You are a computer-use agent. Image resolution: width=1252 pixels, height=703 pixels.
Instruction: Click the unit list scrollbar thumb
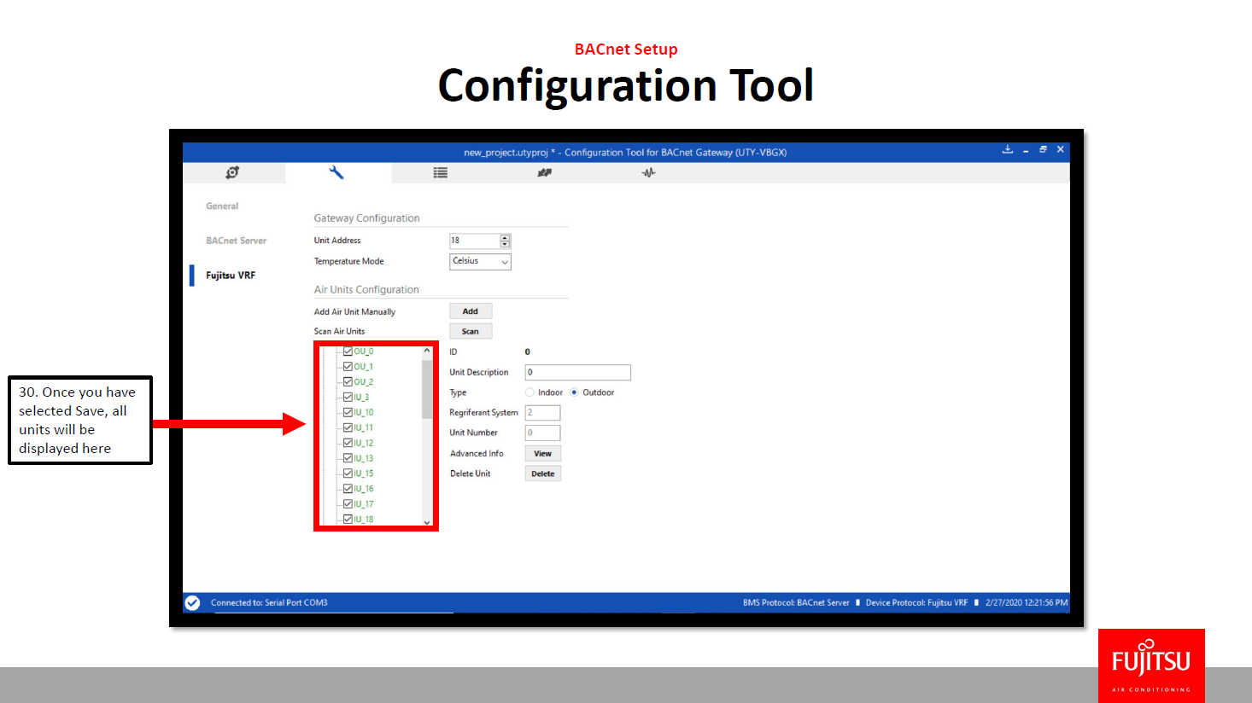pyautogui.click(x=427, y=389)
